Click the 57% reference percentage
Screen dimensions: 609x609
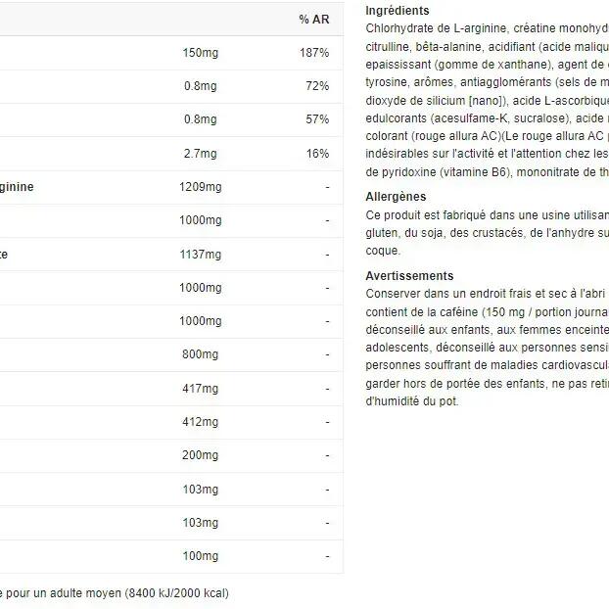pyautogui.click(x=317, y=119)
